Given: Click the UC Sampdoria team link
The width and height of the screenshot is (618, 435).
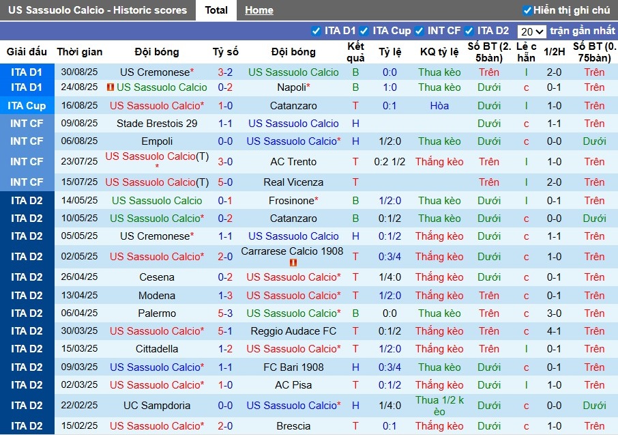Looking at the screenshot, I should tap(157, 406).
